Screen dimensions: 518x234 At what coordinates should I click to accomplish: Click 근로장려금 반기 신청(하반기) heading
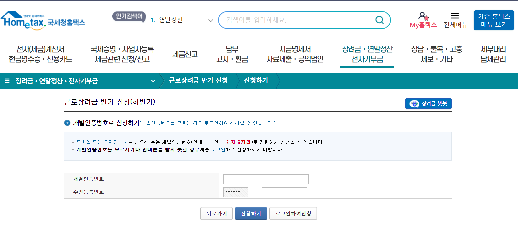click(110, 102)
